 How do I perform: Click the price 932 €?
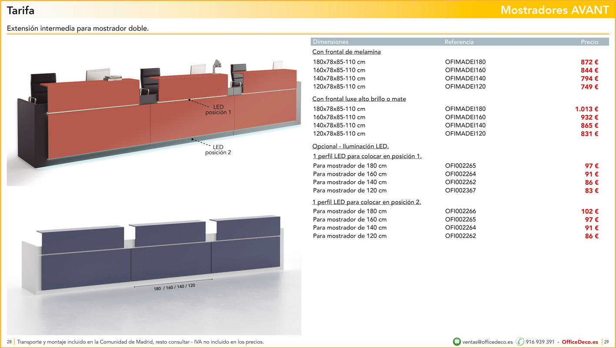click(x=589, y=117)
